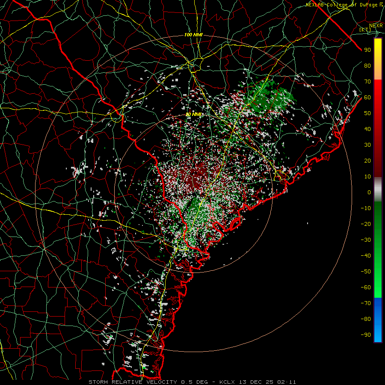385x385 pixels.
Task: Click the "100 NMI" range ring label
Action: point(193,35)
